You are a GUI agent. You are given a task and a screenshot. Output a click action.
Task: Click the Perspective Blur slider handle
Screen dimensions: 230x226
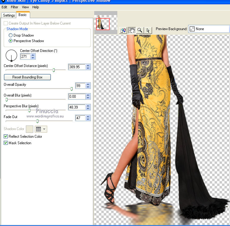tap(29, 111)
